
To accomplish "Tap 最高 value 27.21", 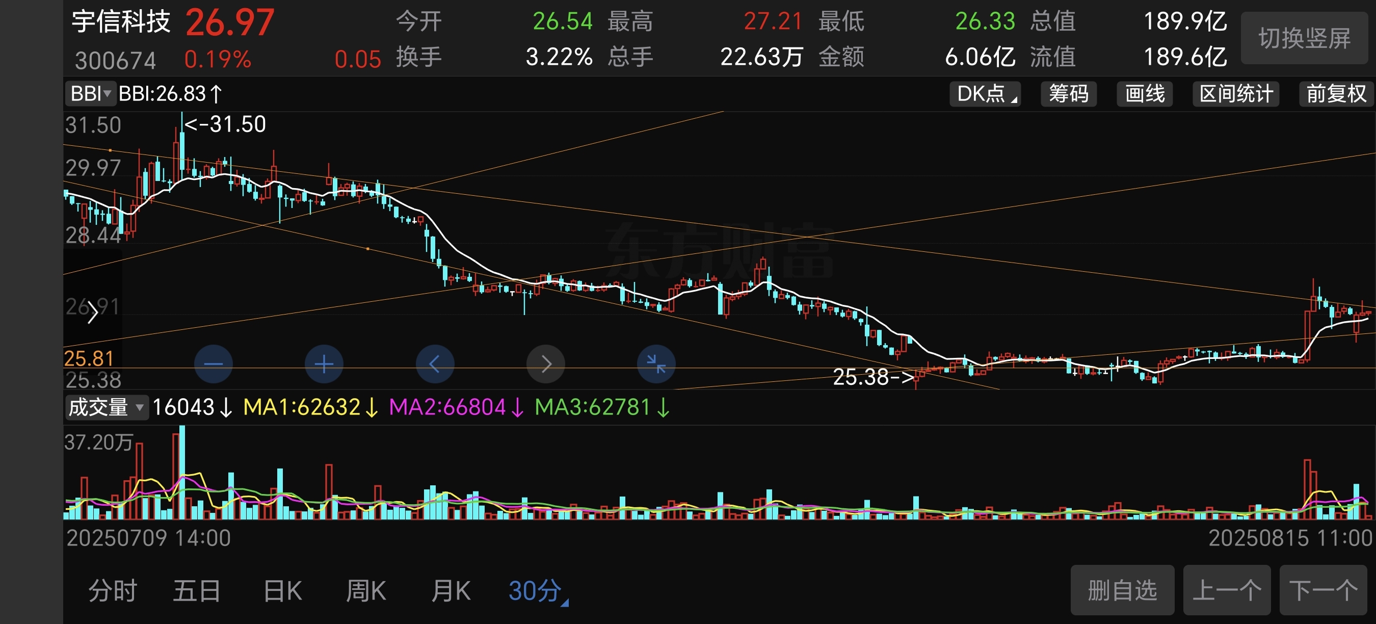I will coord(773,21).
